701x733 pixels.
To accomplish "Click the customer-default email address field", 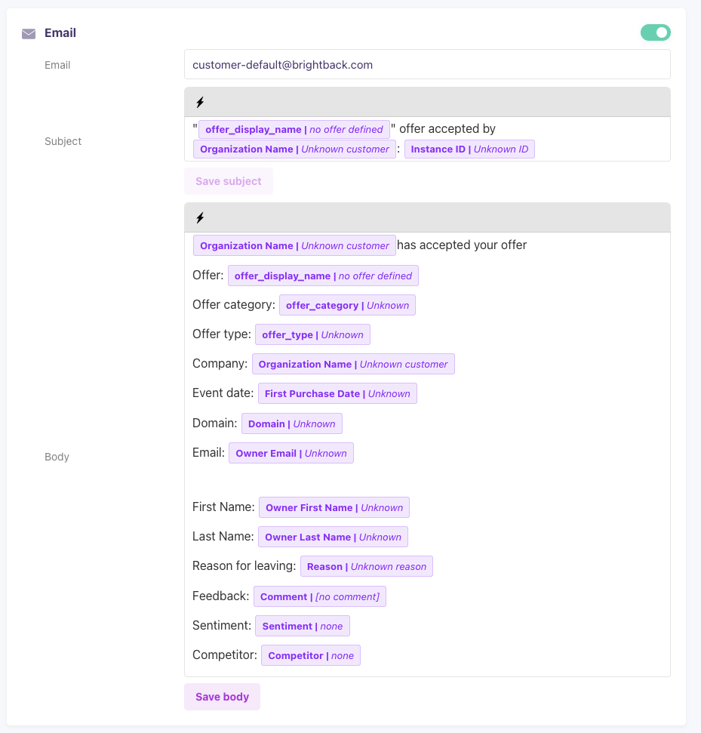I will click(x=426, y=65).
